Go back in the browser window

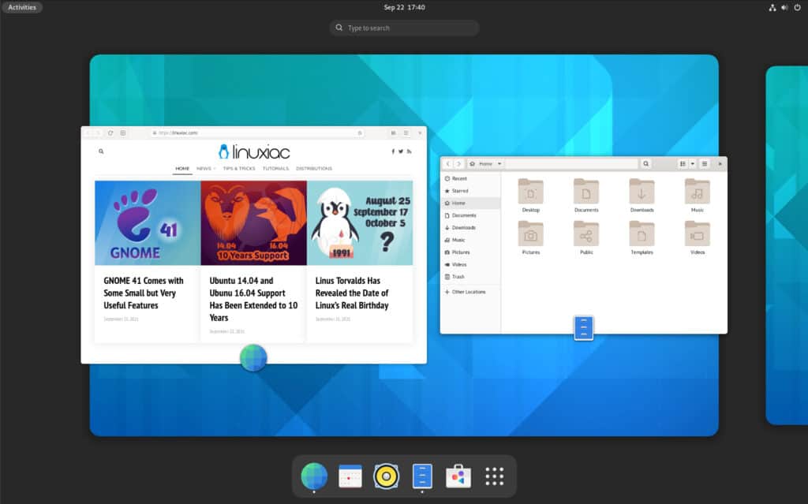coord(88,133)
